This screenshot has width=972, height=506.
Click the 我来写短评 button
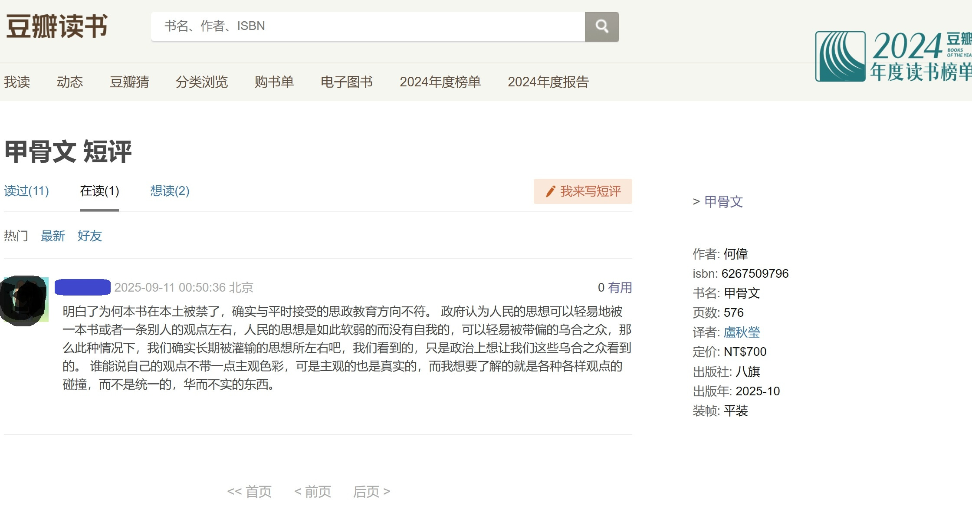click(583, 191)
